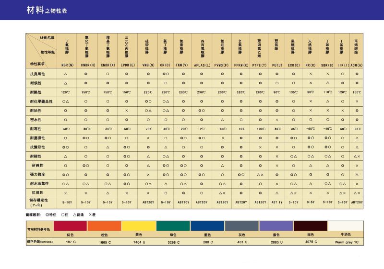Click the red 紅色 color swatch
The height and width of the screenshot is (269, 384).
[x=71, y=226]
